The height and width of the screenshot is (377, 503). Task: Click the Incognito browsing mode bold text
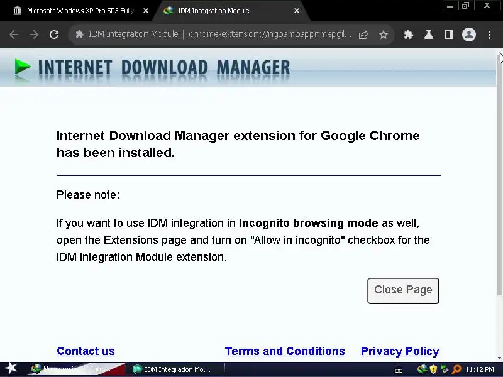tap(308, 223)
